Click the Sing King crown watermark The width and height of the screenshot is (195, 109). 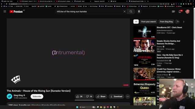16,79
